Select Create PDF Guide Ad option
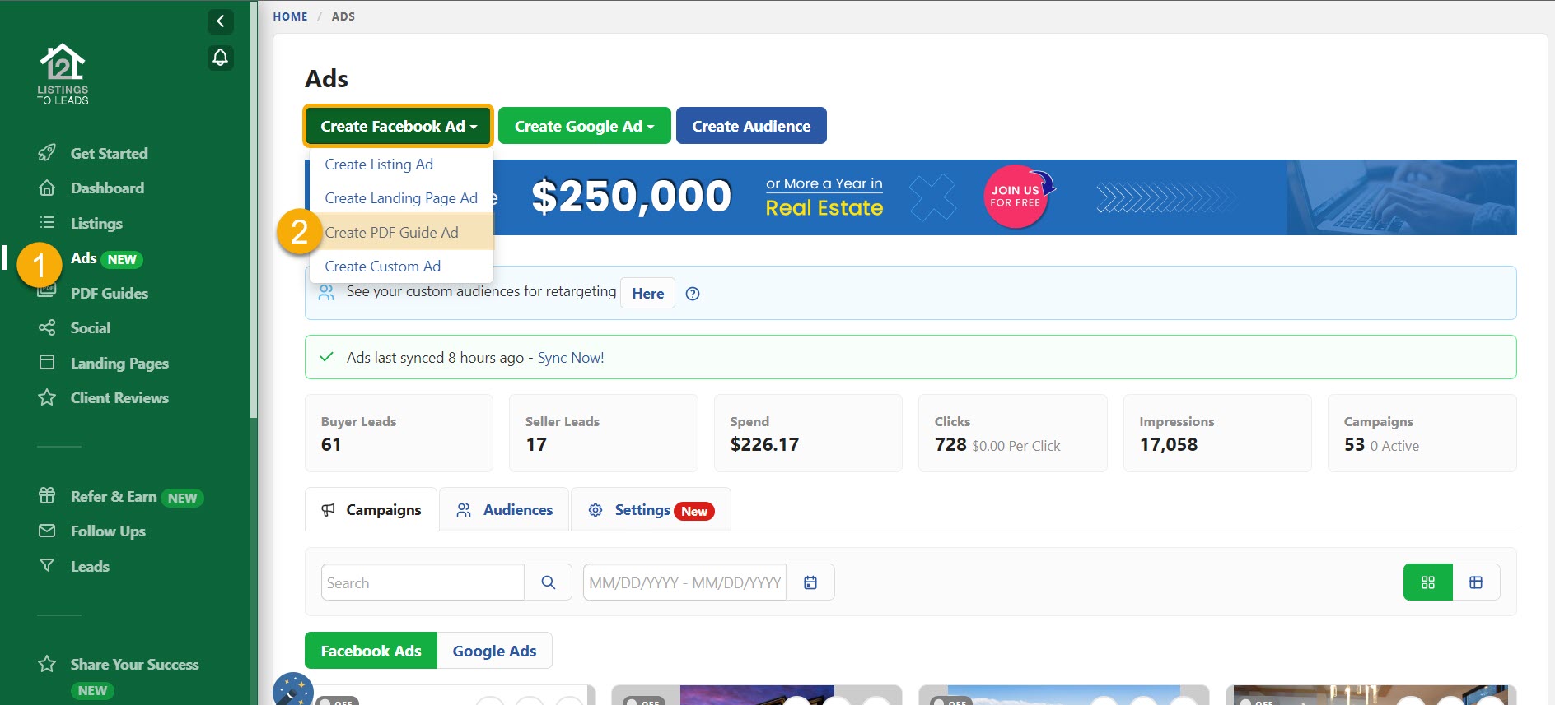 point(391,233)
